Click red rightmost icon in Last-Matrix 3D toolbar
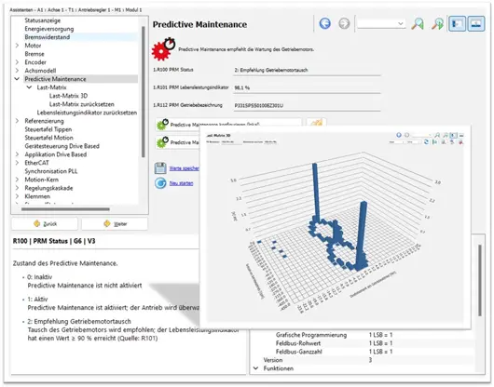Viewport: 494px width, 387px height. tap(460, 142)
